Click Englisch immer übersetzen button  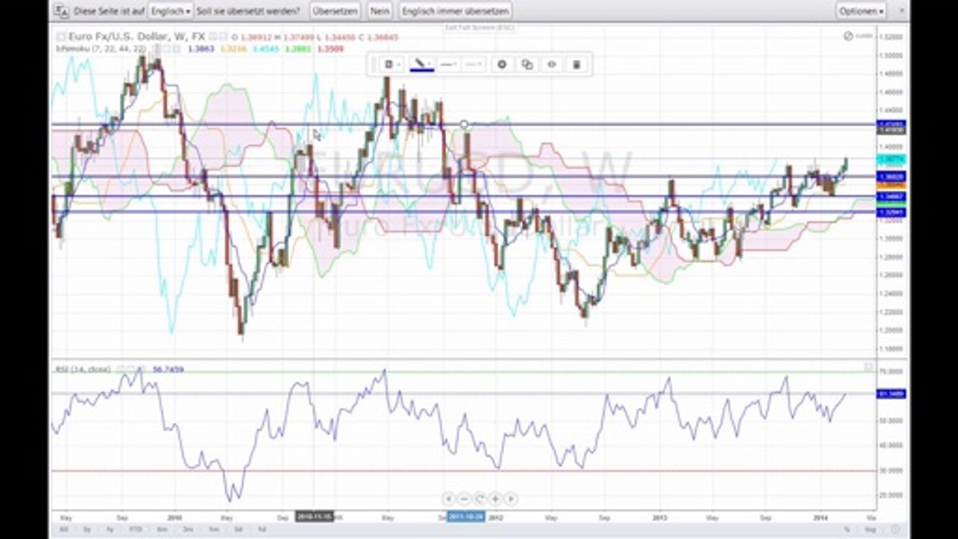[456, 11]
